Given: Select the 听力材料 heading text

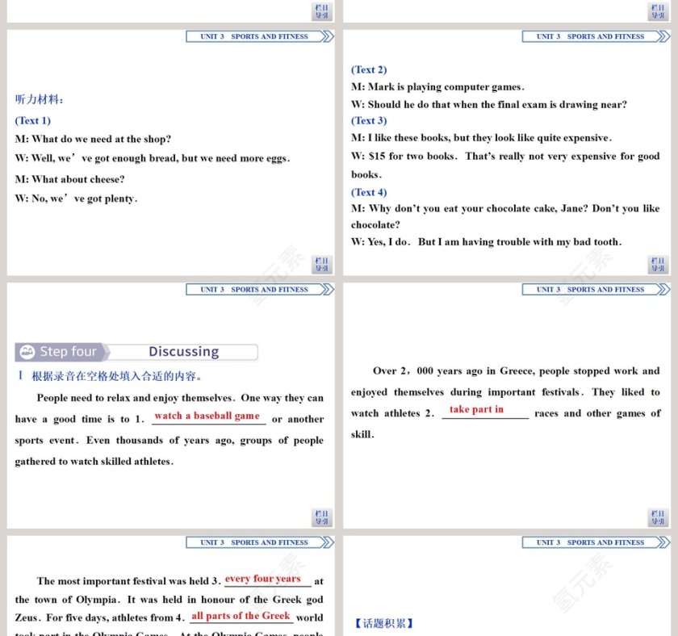Looking at the screenshot, I should pos(38,98).
